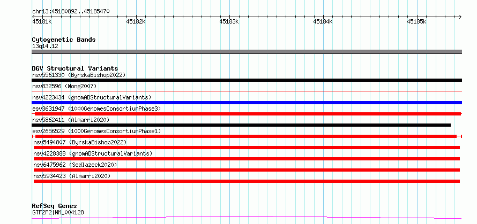Click the chr13:45180892..45185470 coordinate label
The width and height of the screenshot is (477, 224).
[x=71, y=12]
